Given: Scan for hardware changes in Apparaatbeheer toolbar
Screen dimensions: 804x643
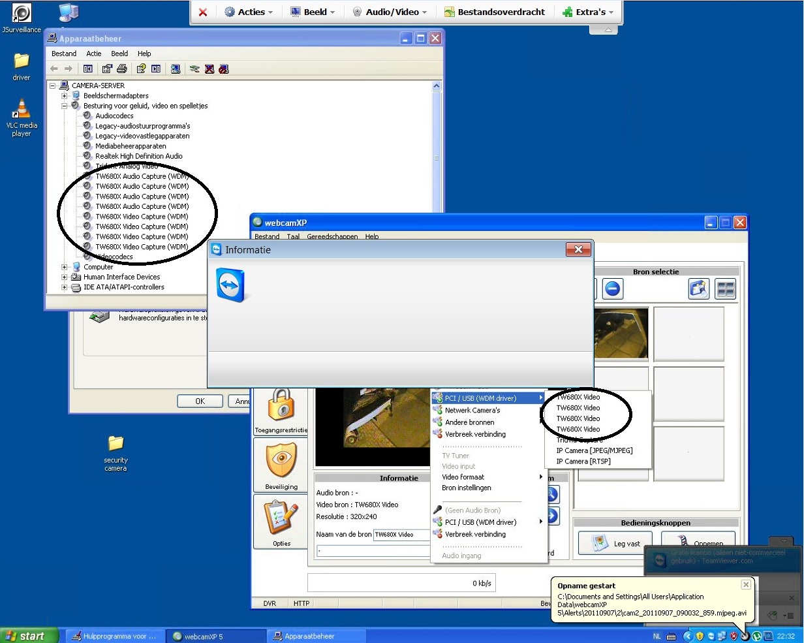Looking at the screenshot, I should point(176,69).
